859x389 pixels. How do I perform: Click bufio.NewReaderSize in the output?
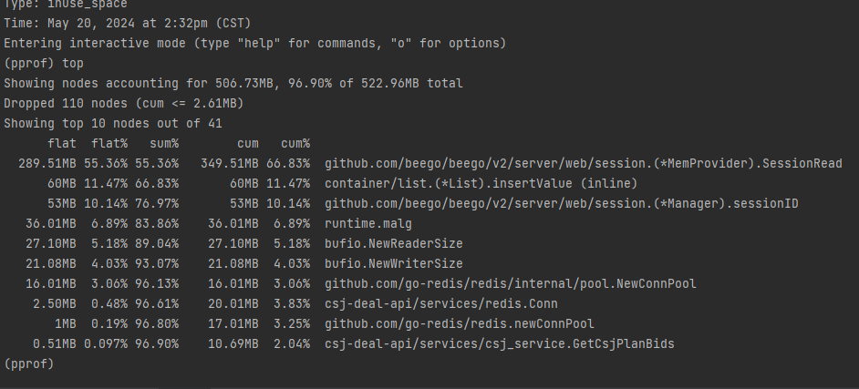pos(393,243)
